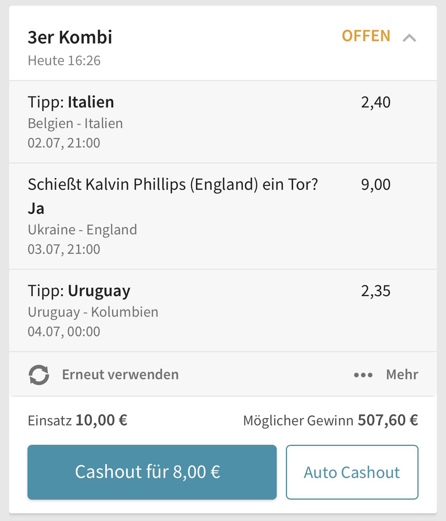Select the 3er Kombi title
This screenshot has width=446, height=521.
[70, 37]
